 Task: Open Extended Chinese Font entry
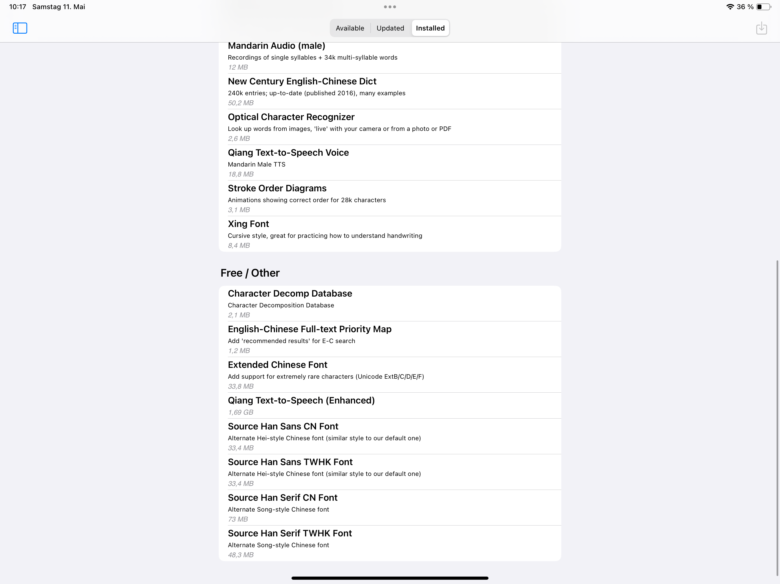(x=390, y=375)
